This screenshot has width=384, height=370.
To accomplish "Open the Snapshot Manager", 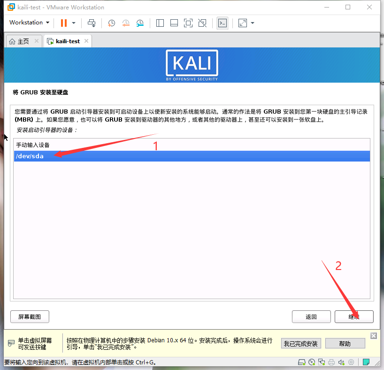I will (x=140, y=23).
